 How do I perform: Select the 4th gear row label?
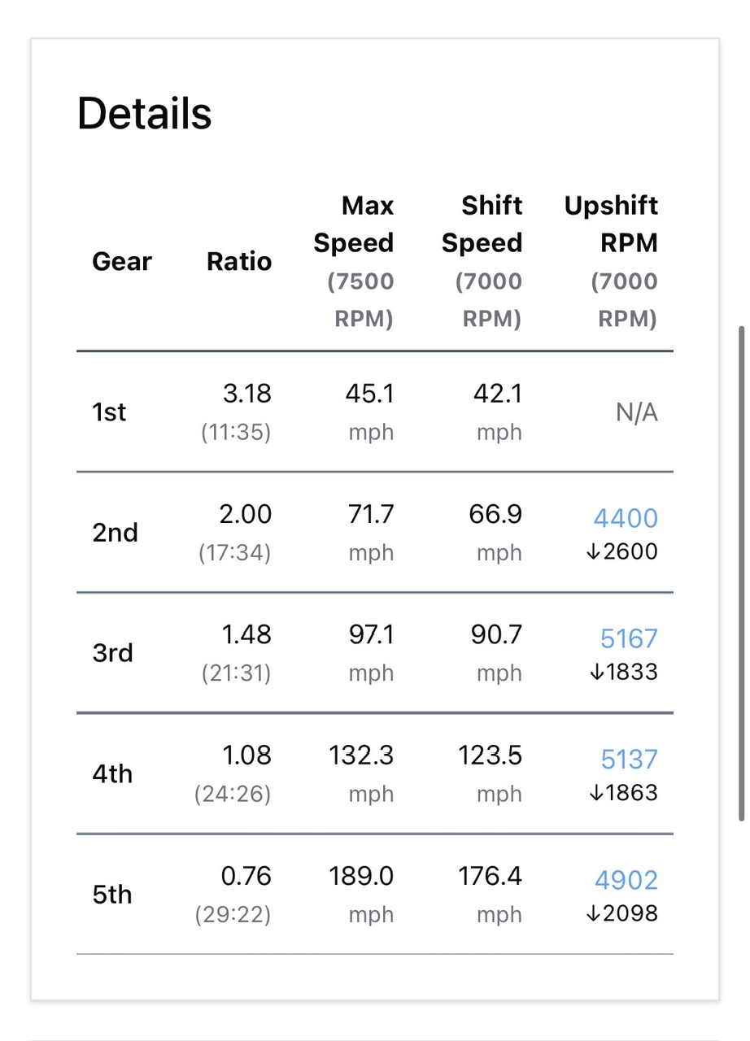point(112,773)
